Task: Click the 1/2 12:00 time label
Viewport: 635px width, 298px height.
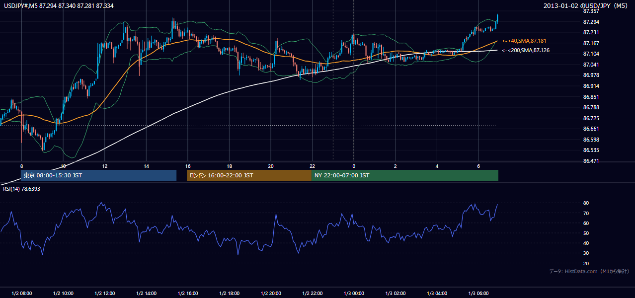Action: (x=105, y=293)
